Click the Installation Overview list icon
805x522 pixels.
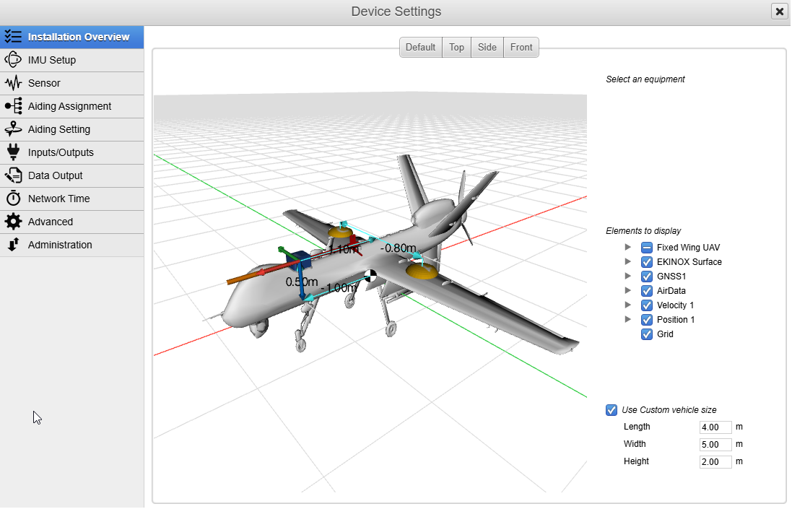[x=14, y=37]
